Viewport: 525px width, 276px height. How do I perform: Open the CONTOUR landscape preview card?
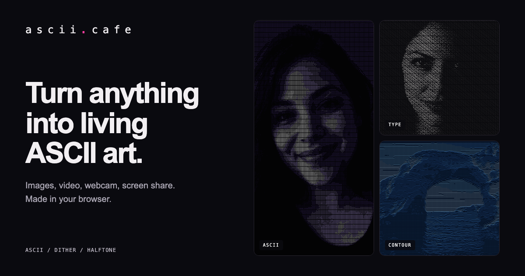point(439,198)
